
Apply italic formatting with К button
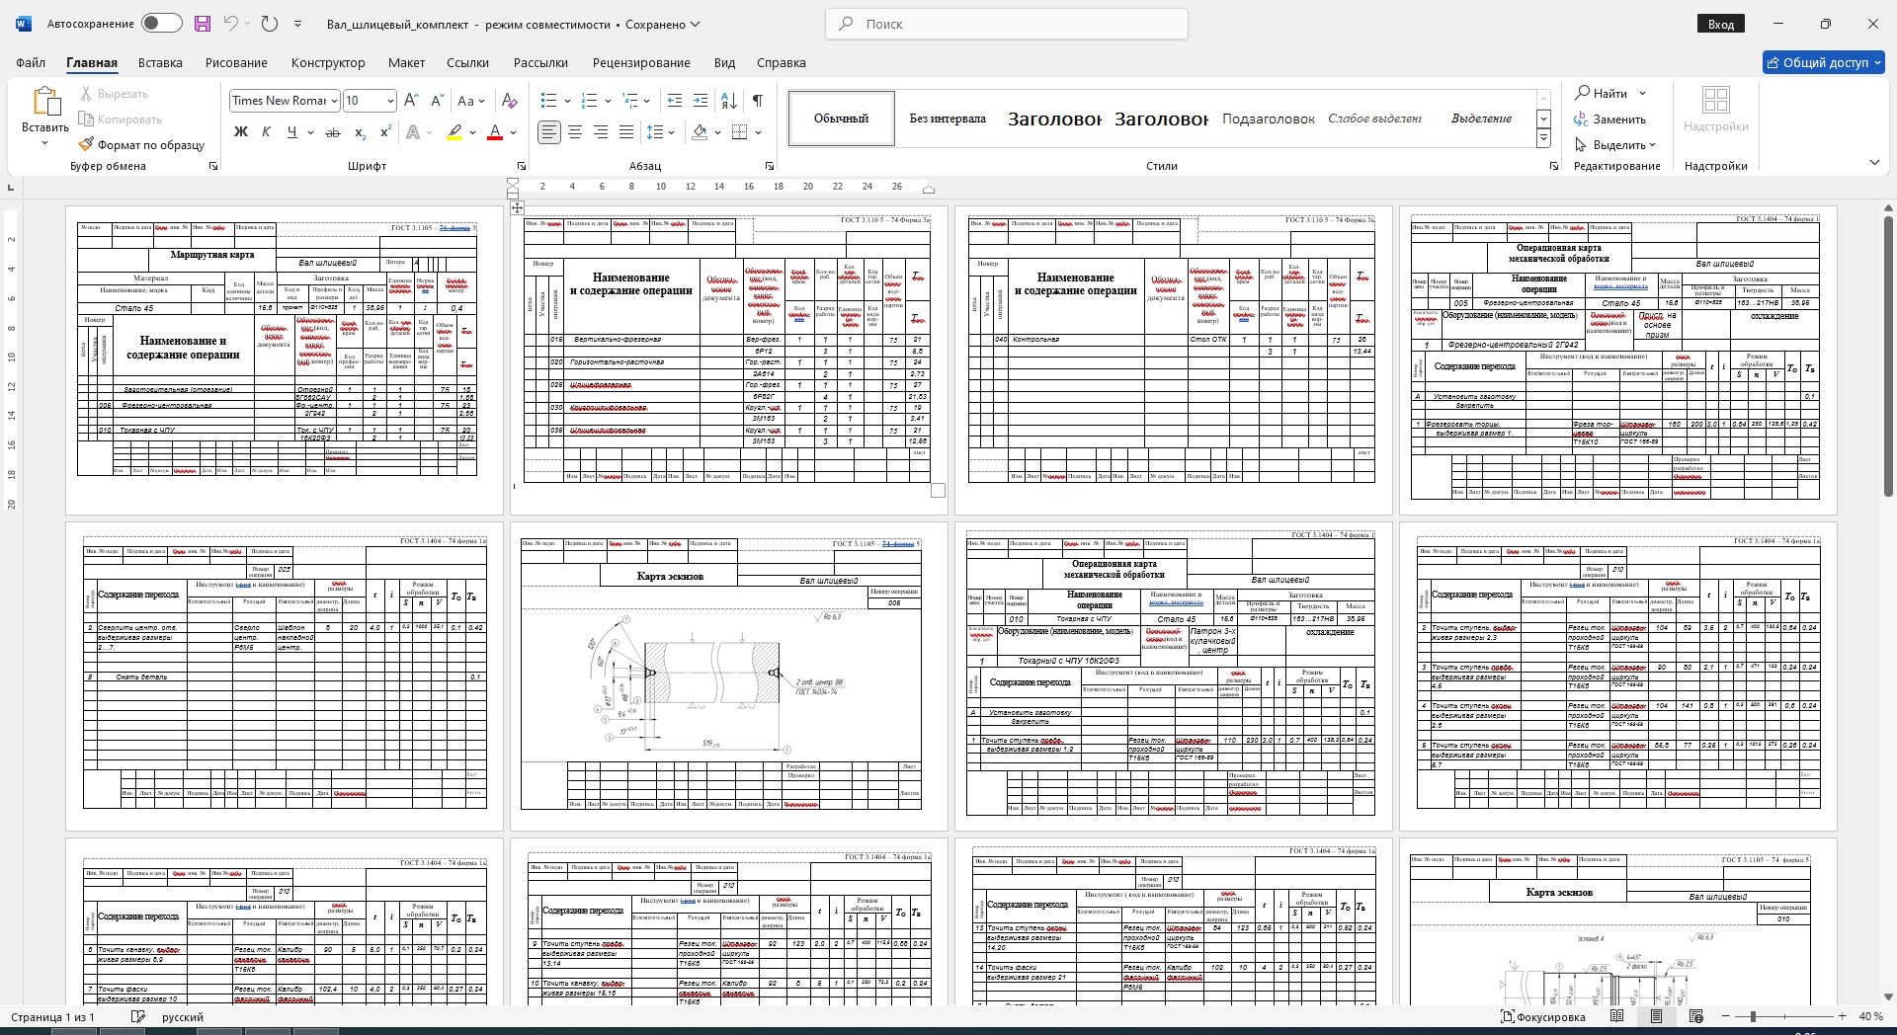[266, 131]
